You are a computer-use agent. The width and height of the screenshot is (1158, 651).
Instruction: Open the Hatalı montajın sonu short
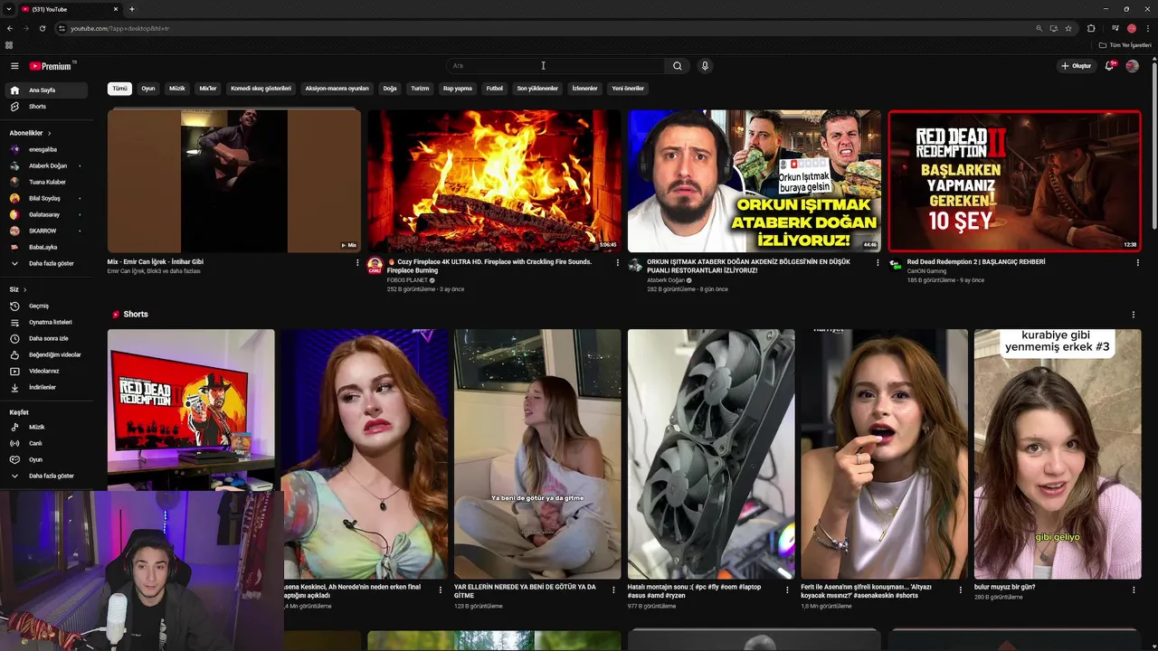click(711, 454)
